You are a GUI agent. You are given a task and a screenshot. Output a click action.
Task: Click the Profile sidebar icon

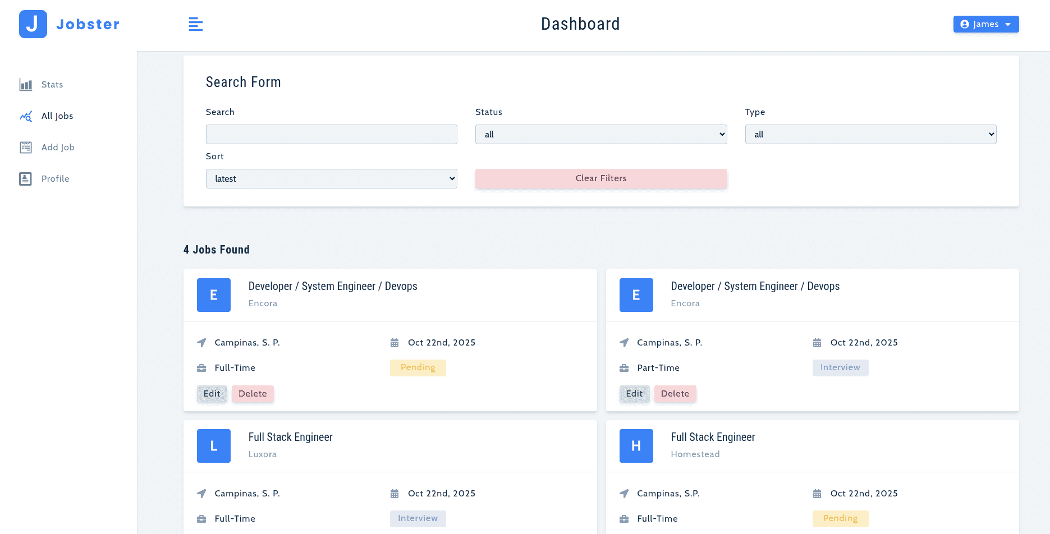26,179
